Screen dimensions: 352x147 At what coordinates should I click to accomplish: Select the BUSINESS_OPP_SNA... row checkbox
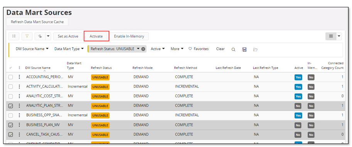point(10,115)
